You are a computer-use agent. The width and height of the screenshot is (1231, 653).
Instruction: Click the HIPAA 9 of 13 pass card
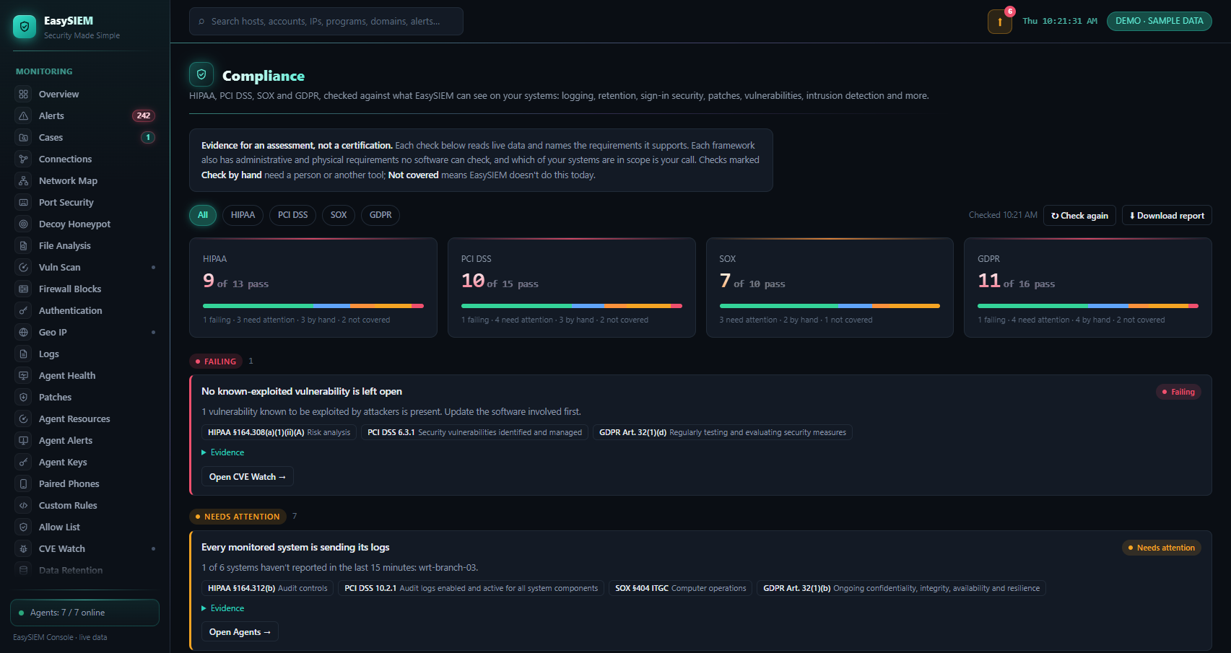[x=313, y=287]
